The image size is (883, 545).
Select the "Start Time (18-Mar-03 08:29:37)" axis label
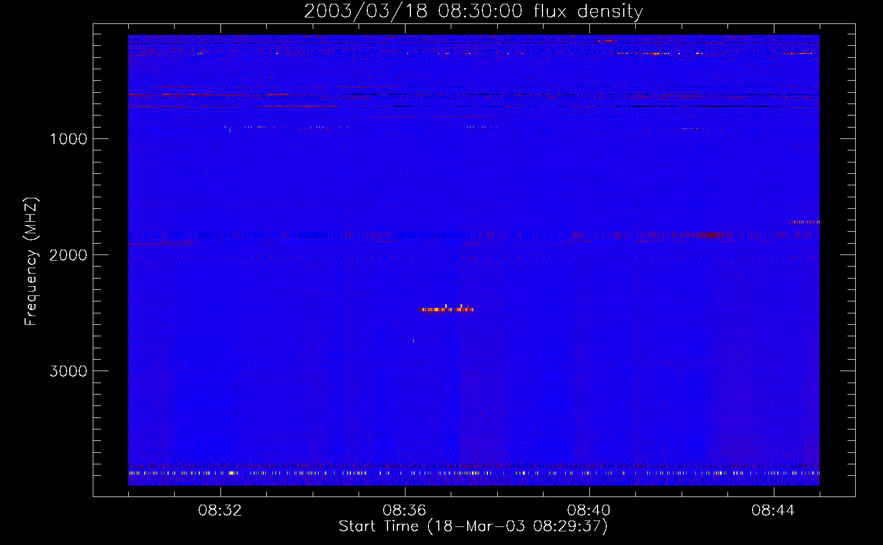pos(473,526)
